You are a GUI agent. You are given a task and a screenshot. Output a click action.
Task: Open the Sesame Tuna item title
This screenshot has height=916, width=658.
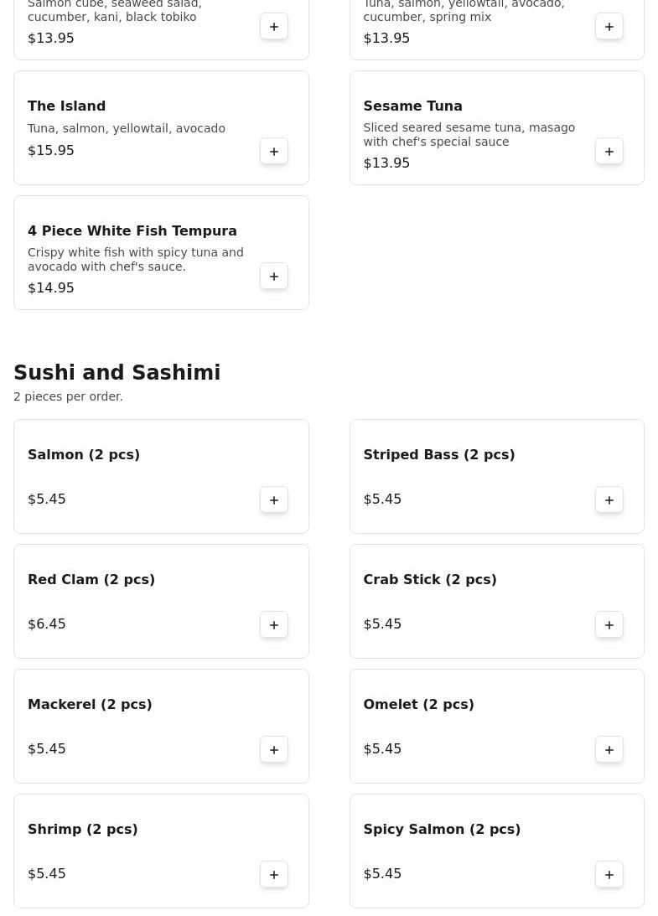click(412, 106)
